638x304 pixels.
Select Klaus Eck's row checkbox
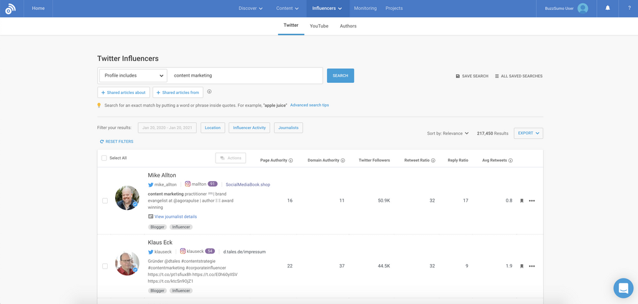click(105, 266)
